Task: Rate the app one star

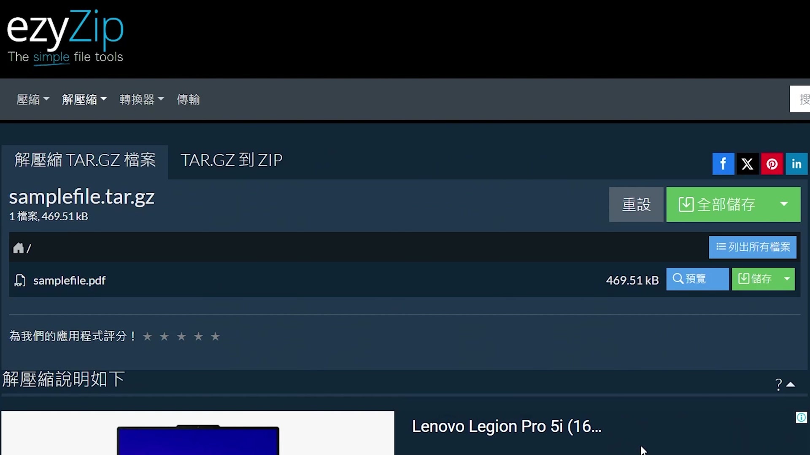Action: (x=147, y=337)
